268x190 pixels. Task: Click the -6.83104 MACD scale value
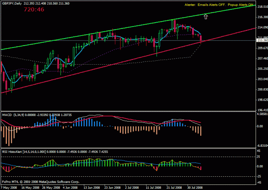(x=262, y=145)
